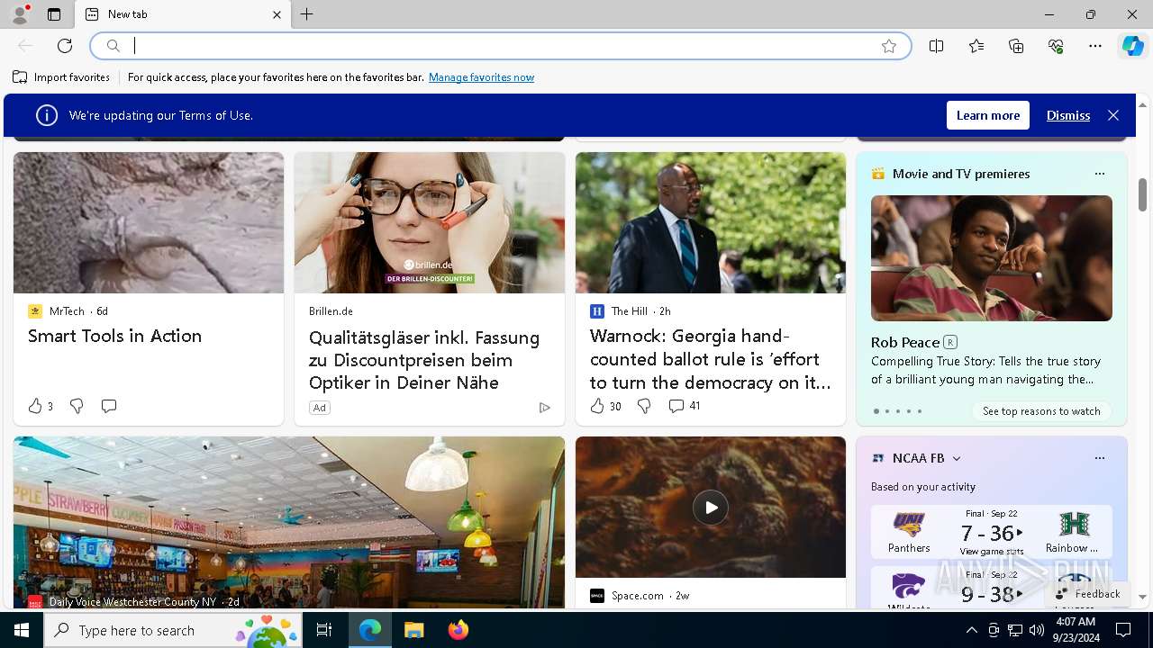This screenshot has width=1153, height=648.
Task: Click the Feedback button
Action: 1088,594
